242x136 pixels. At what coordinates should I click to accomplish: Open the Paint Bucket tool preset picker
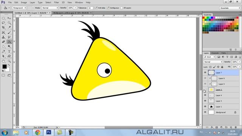(7, 8)
